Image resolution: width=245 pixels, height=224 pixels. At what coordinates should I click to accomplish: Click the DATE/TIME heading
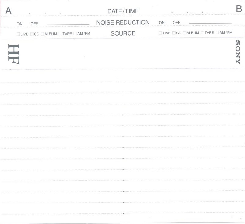point(123,11)
